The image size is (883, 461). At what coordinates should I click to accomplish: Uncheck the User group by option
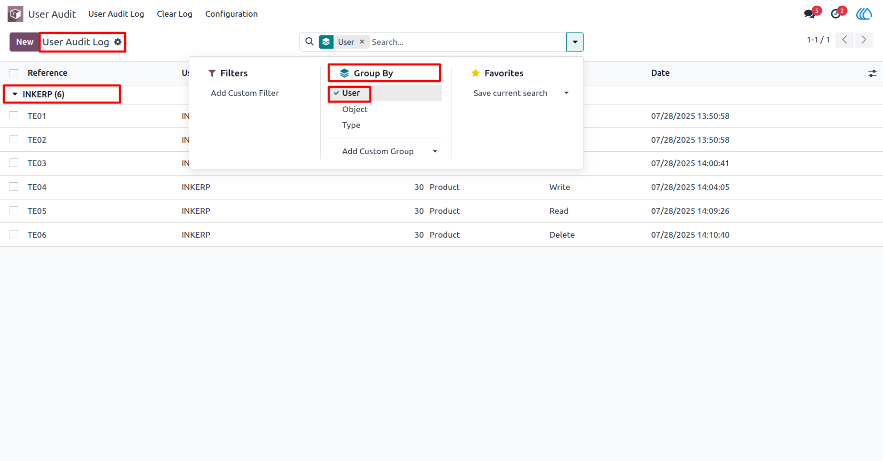pos(386,93)
